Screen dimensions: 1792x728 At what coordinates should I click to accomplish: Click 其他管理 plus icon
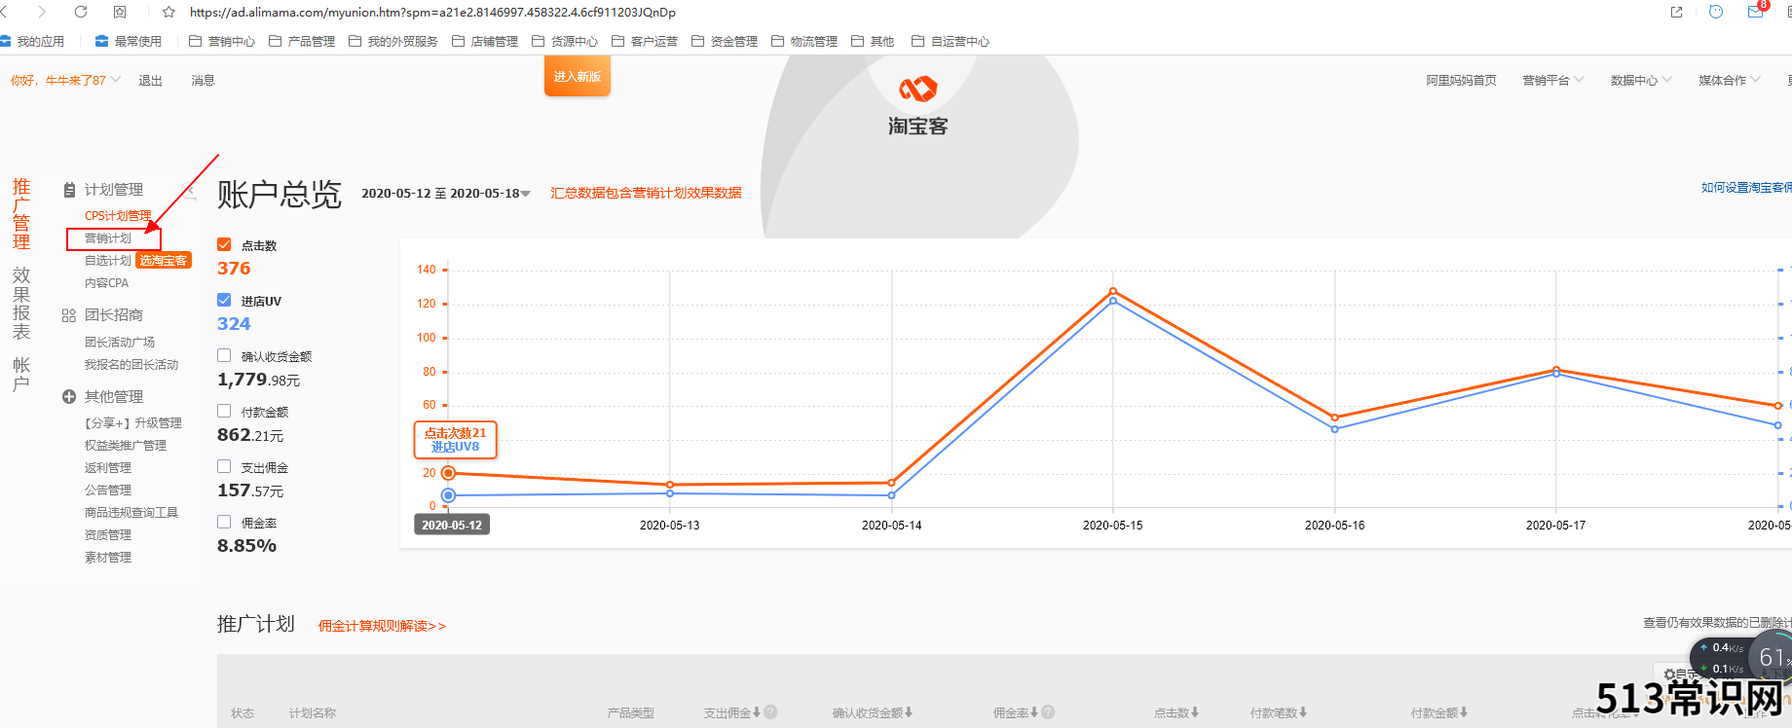[x=69, y=396]
